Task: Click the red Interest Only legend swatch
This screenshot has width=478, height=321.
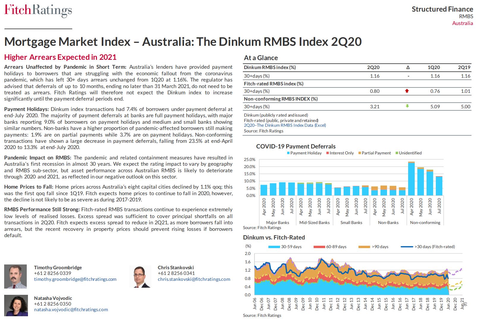Action: [328, 153]
